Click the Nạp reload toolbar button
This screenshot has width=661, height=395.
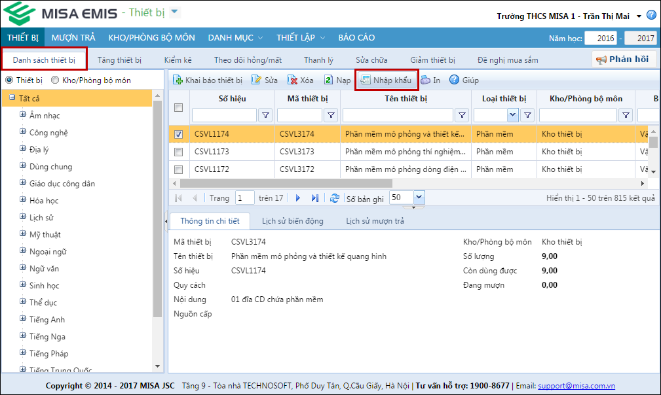[x=337, y=80]
